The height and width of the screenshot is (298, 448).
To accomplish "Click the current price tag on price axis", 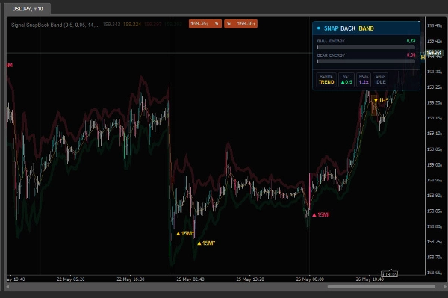I will tap(434, 53).
